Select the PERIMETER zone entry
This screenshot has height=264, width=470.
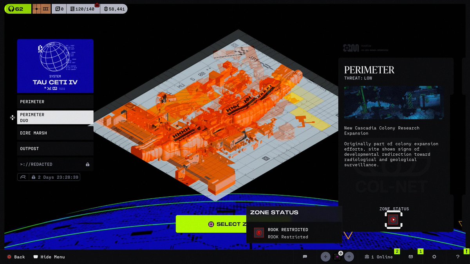pyautogui.click(x=55, y=102)
